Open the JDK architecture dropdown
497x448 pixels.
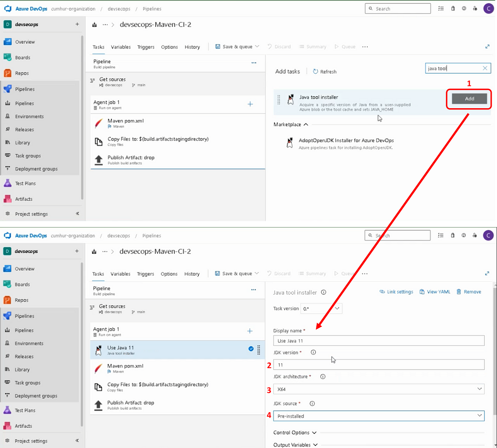coord(379,389)
